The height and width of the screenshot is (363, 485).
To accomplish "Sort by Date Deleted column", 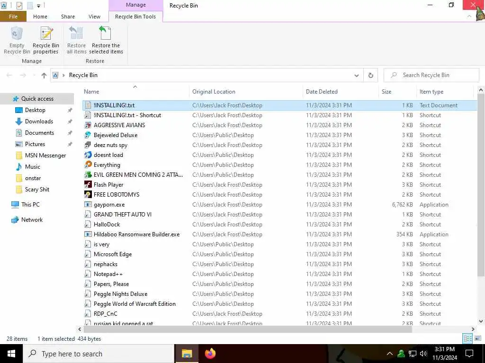I will [x=341, y=92].
